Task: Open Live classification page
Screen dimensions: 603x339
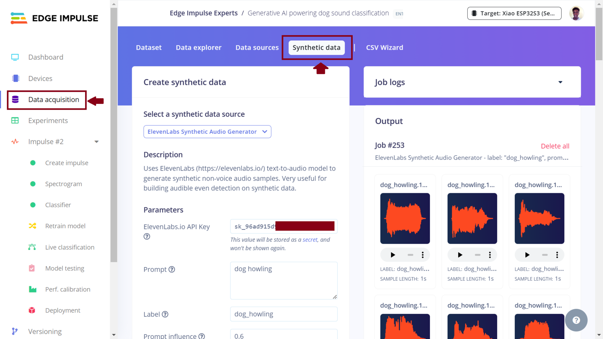Action: [x=70, y=247]
